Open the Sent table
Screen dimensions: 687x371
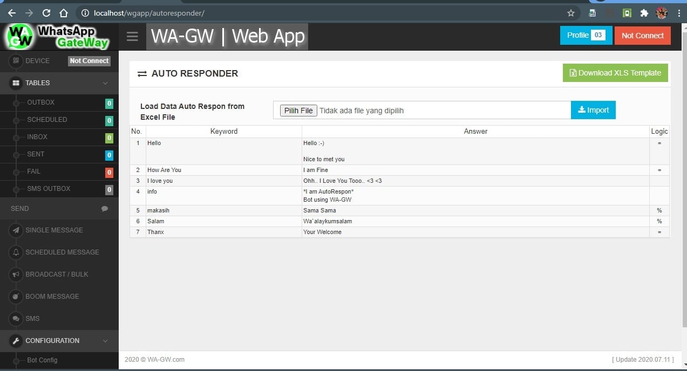(36, 154)
